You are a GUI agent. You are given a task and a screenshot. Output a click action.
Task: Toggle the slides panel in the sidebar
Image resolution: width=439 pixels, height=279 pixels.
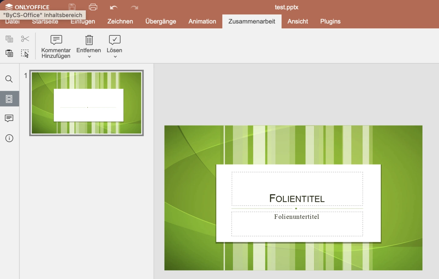[x=9, y=99]
